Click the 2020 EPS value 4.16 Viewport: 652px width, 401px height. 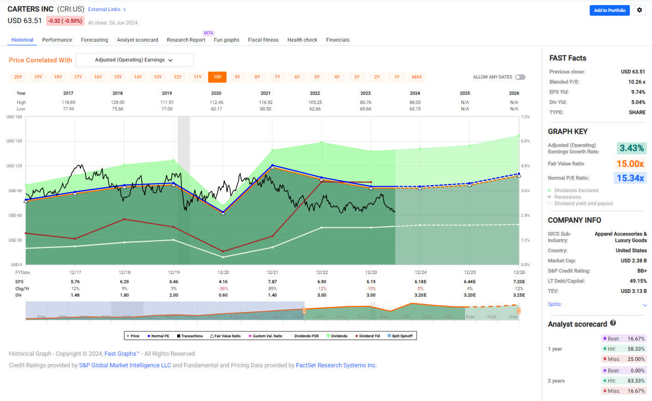click(x=223, y=281)
